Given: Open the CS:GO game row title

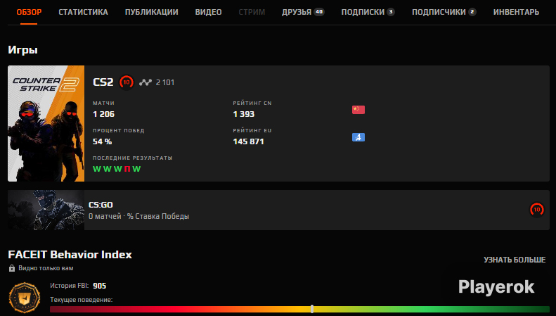Looking at the screenshot, I should [x=101, y=205].
